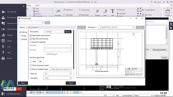This screenshot has width=173, height=97.
Task: Click the Hide/show tool
Action: (x=147, y=15)
